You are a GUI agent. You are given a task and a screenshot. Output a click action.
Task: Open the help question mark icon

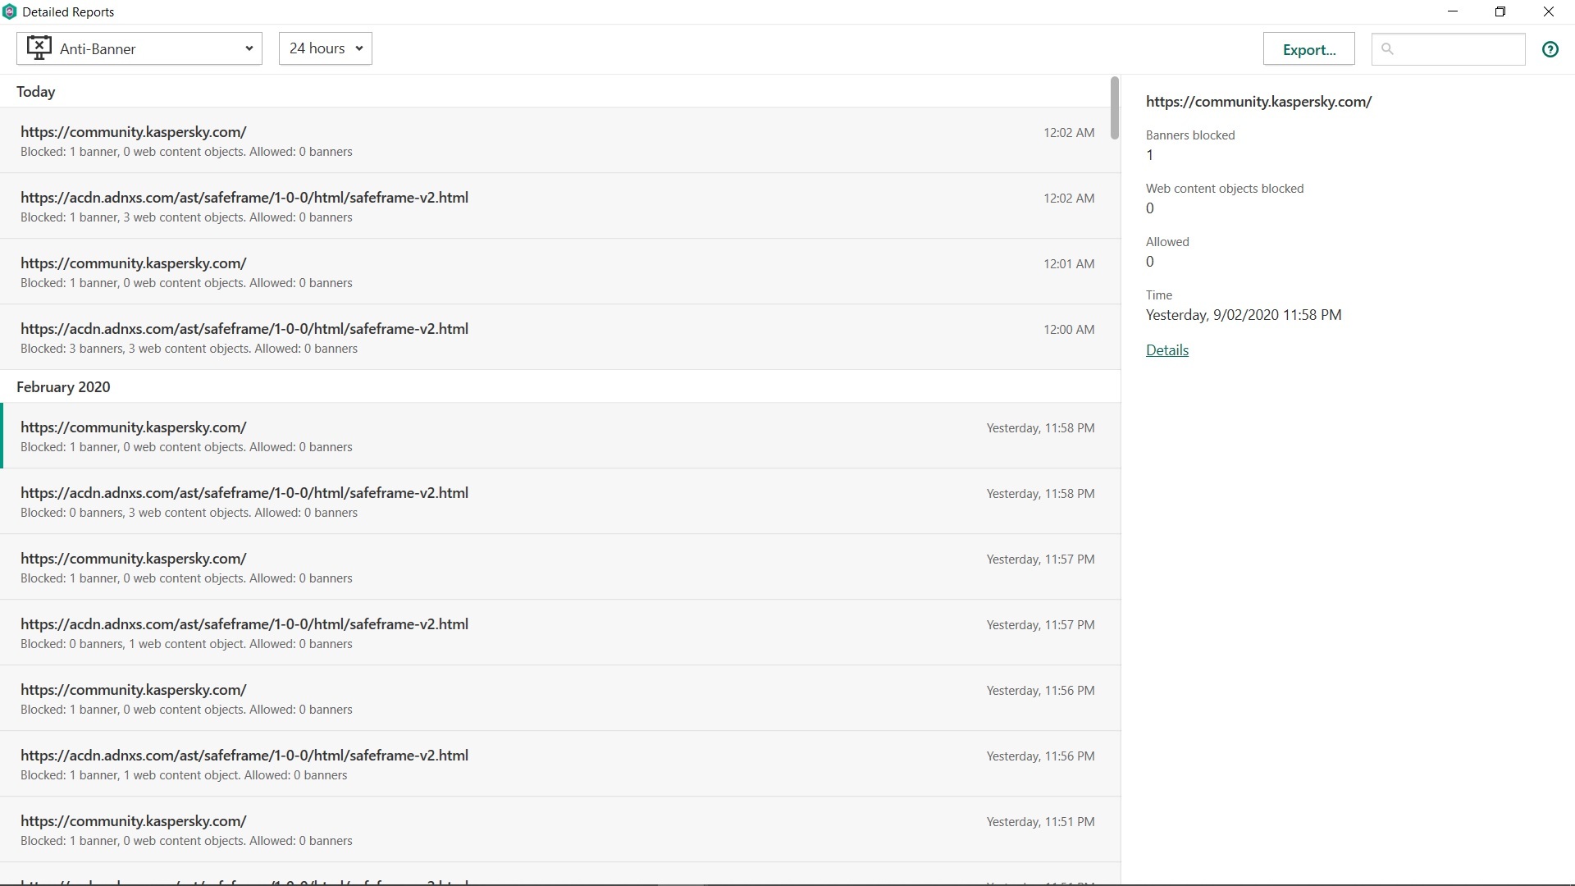coord(1550,49)
